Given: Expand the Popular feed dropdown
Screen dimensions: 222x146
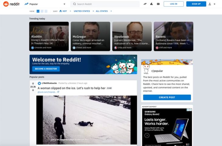Looking at the screenshot, I should 64,4.
